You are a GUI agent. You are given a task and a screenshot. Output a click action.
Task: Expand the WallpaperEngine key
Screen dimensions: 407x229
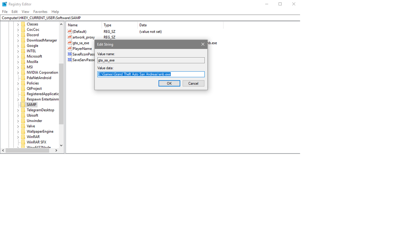(18, 132)
